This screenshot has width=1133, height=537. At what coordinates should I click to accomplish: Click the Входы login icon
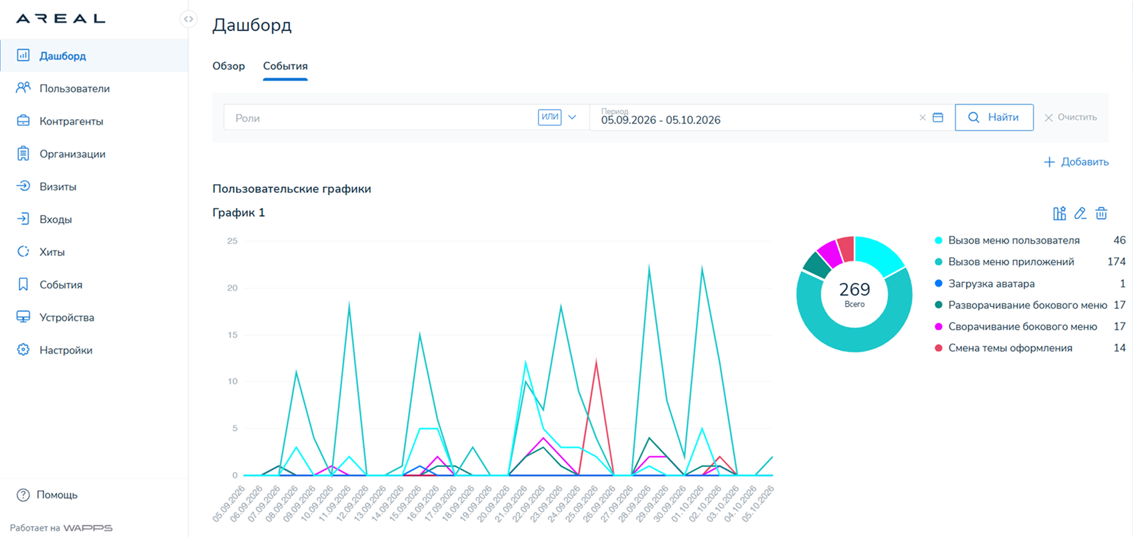pyautogui.click(x=23, y=219)
